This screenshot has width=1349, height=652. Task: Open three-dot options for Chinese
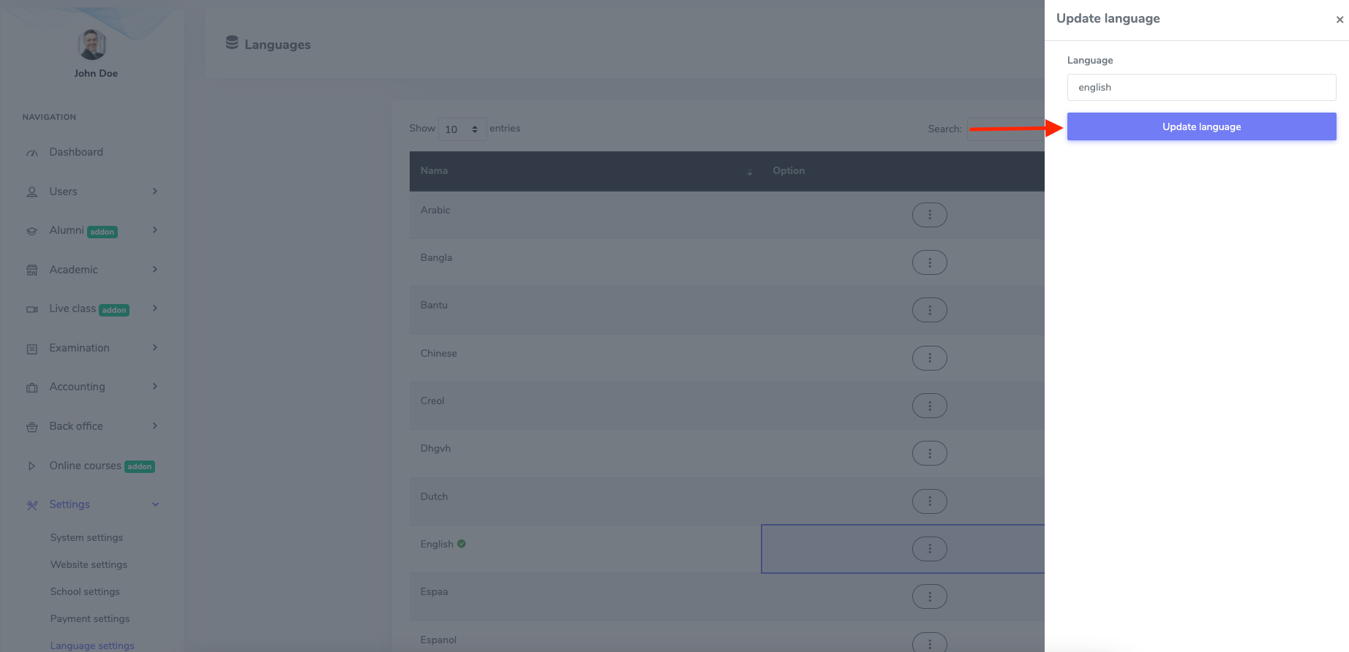tap(929, 358)
